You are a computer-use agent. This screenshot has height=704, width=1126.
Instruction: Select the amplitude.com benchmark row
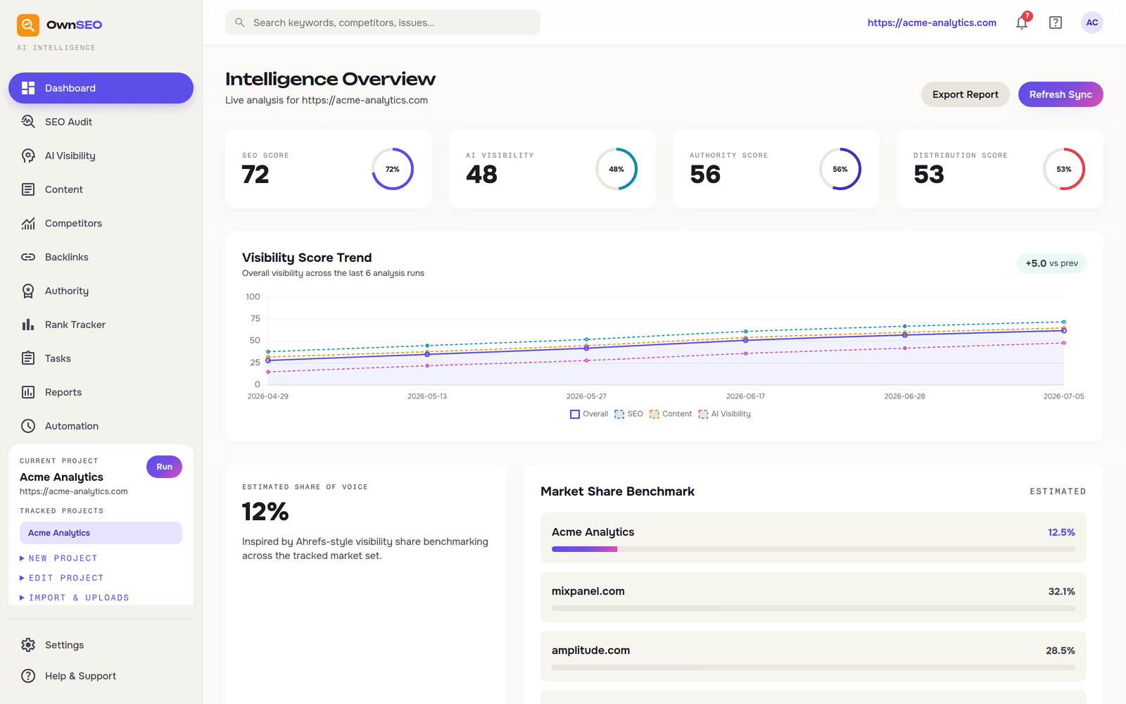coord(814,656)
